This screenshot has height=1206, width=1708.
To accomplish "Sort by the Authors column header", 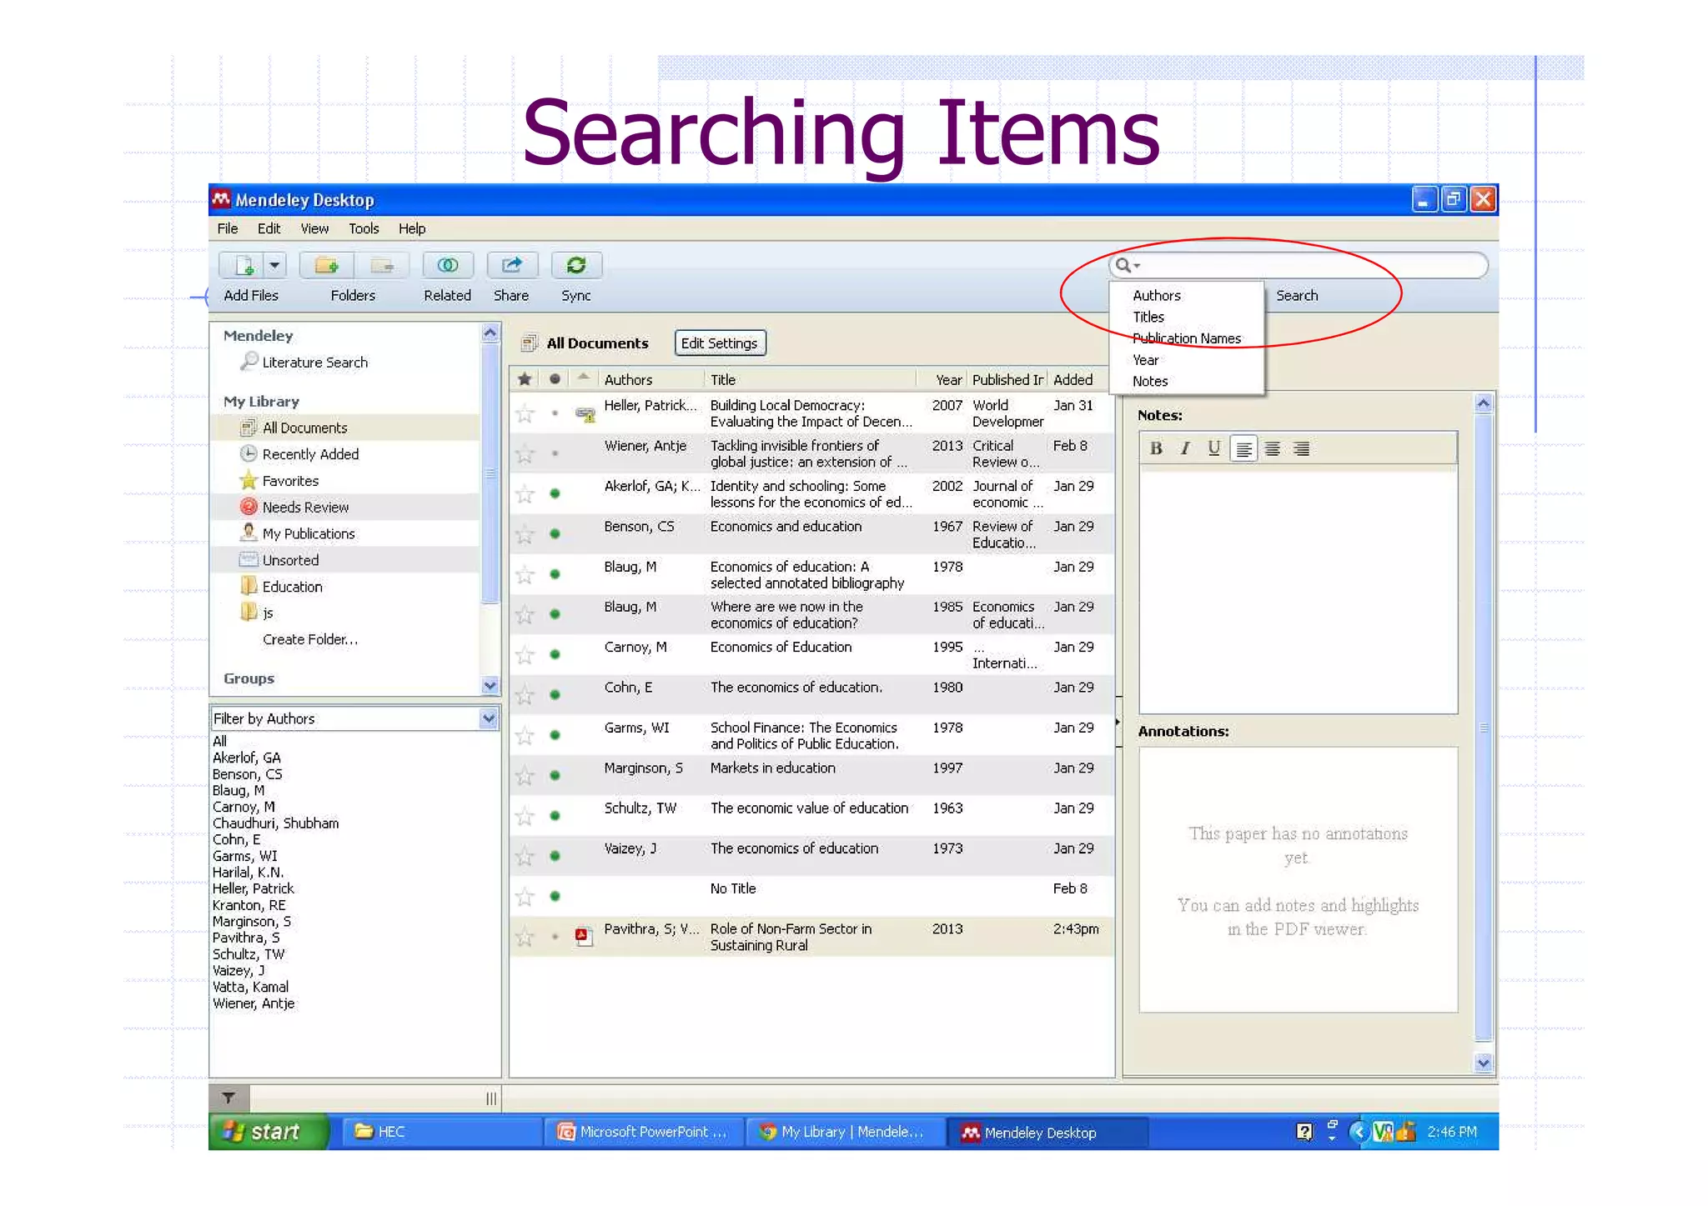I will pos(628,379).
